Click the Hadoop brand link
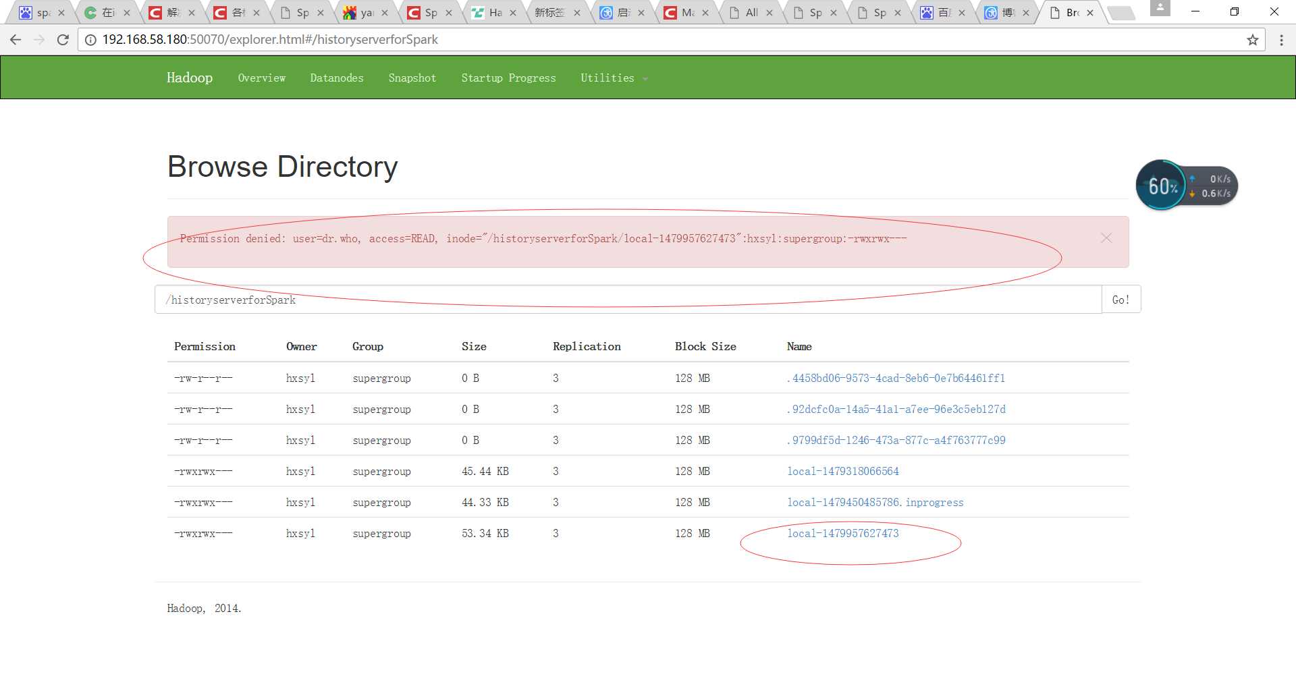1296x695 pixels. [x=190, y=78]
